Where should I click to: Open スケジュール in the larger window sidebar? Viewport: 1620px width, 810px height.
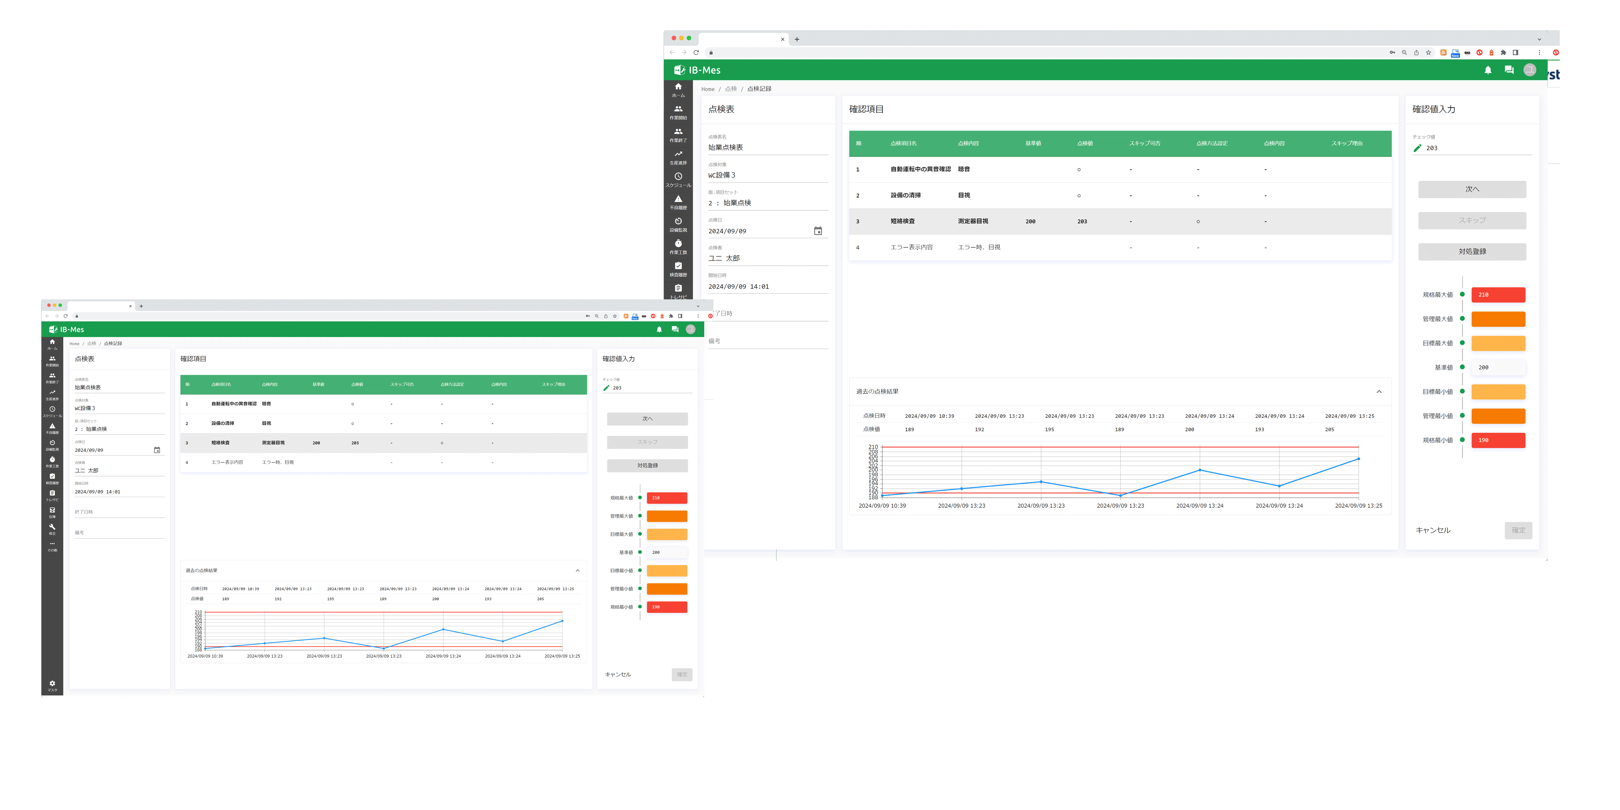678,180
